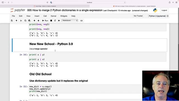The image size is (179, 101).
Task: Open the Kernel menu
Action: [x=53, y=16]
